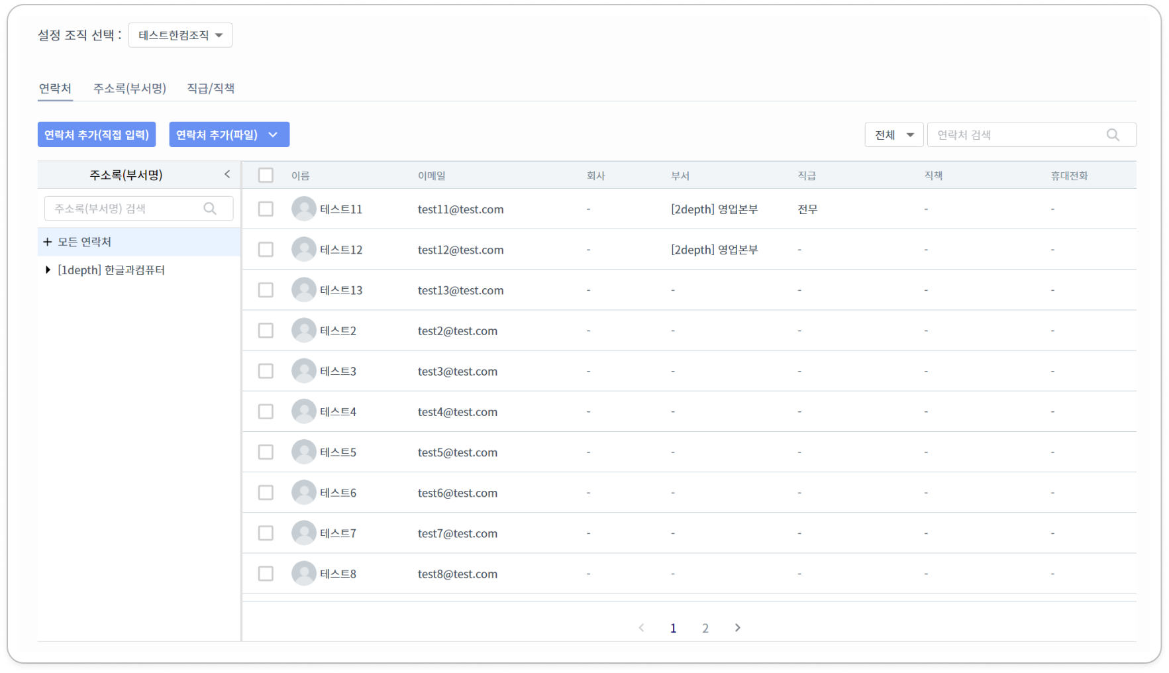Check the box for 테스트13
Viewport: 1169px width, 673px height.
266,289
